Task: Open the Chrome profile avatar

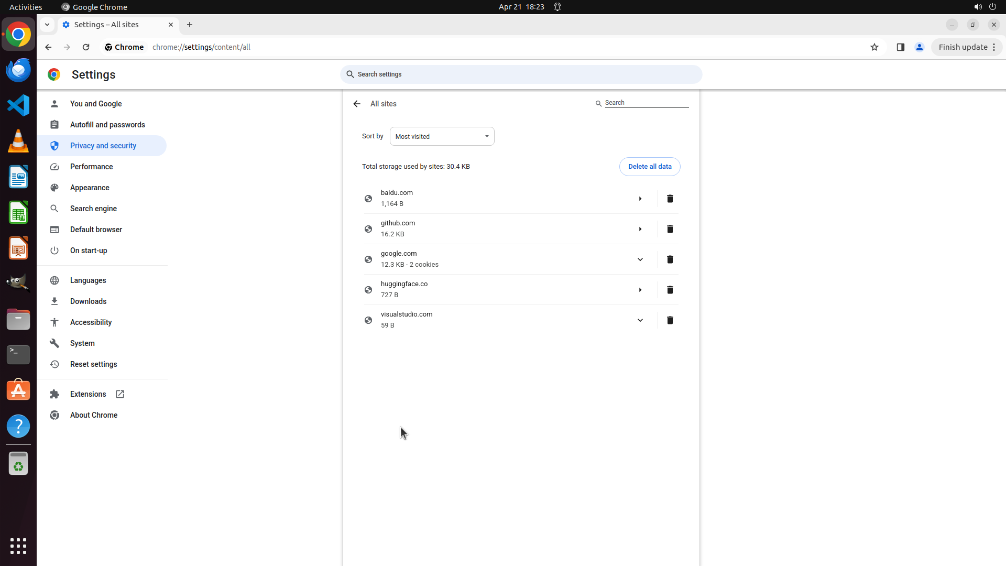Action: pyautogui.click(x=919, y=47)
